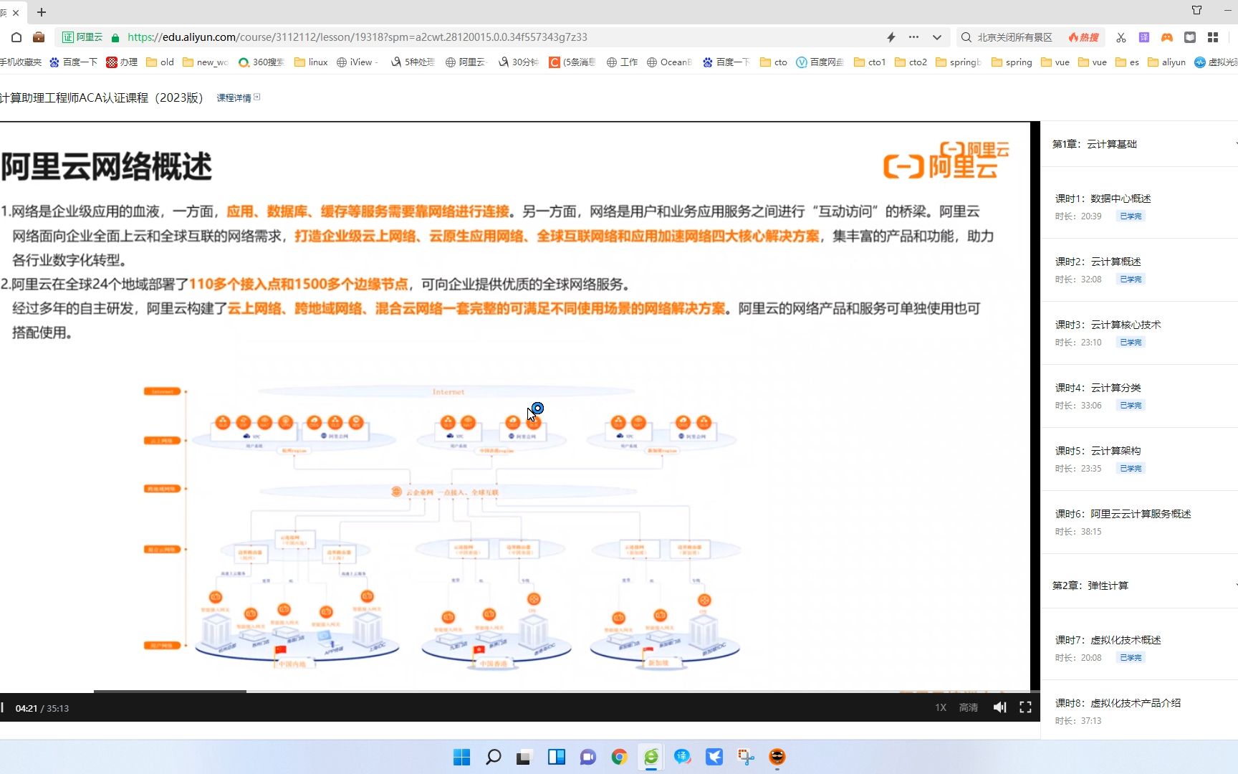Open the translate app in taskbar
1238x774 pixels.
click(x=683, y=757)
